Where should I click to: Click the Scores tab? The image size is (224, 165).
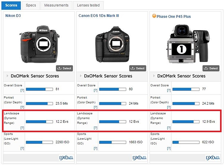point(12,5)
